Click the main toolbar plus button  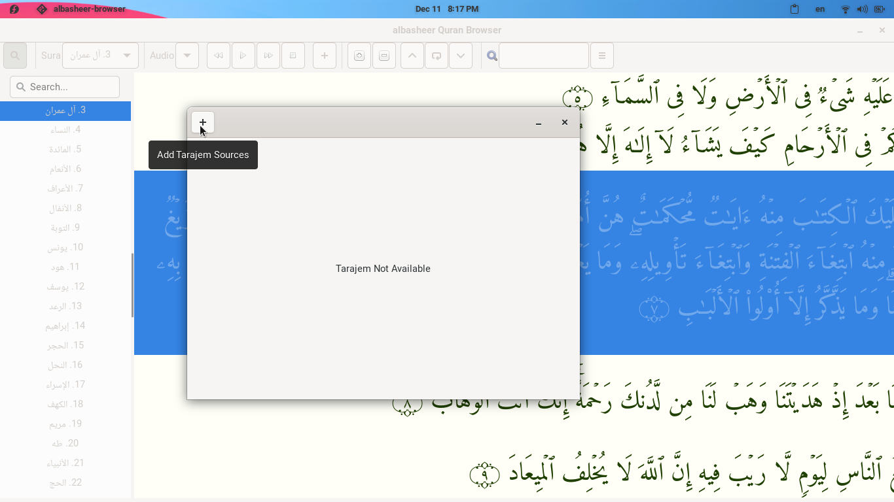point(325,56)
